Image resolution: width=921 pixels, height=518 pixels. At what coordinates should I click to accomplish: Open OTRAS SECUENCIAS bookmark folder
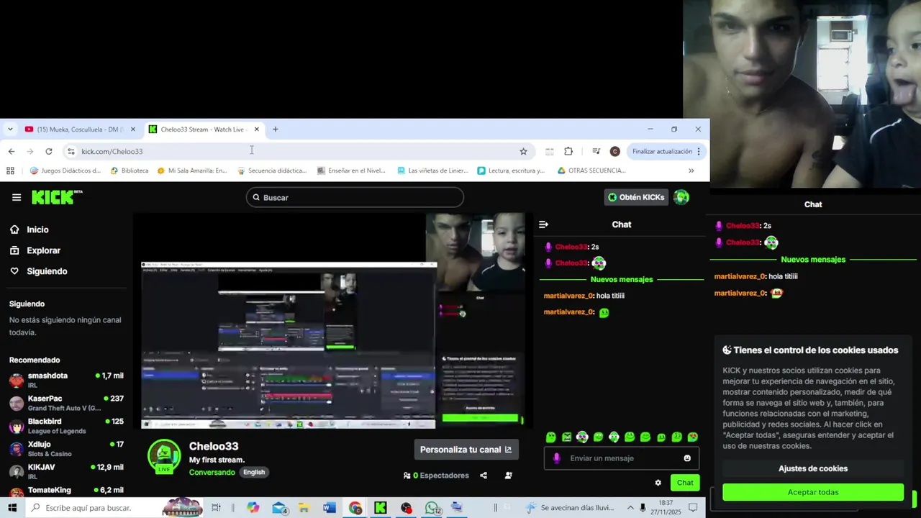tap(591, 171)
